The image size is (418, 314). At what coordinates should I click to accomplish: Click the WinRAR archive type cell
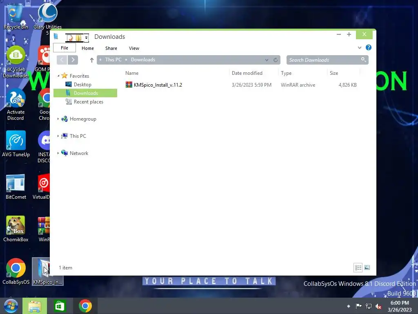[298, 85]
